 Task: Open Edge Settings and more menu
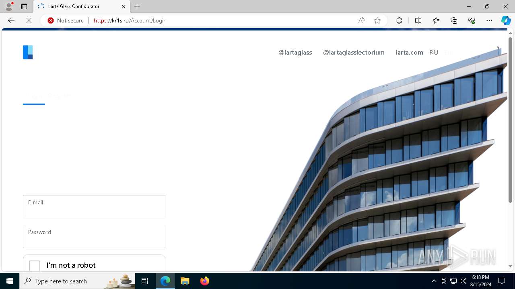[x=489, y=20]
